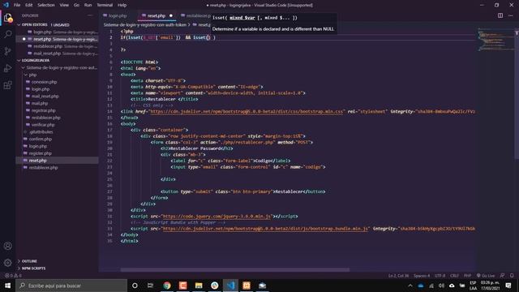
Task: Select .gitattributes file in Explorer
Action: coord(41,131)
